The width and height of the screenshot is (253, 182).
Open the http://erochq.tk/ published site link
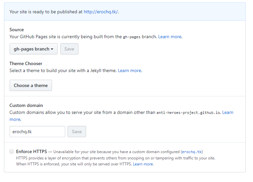coord(101,12)
